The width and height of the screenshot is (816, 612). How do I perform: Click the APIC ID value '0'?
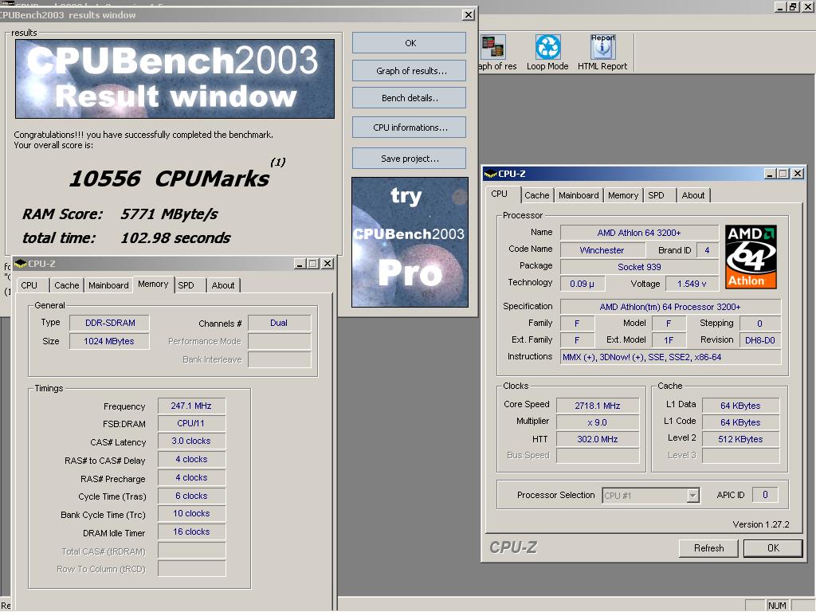point(765,495)
